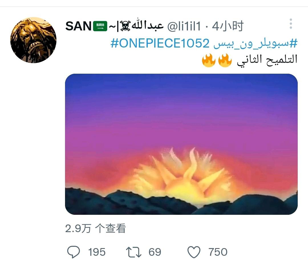Click the 69 retweets count

coord(155,252)
